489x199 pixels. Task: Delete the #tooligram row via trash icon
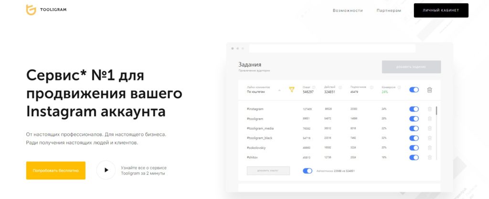pyautogui.click(x=430, y=119)
